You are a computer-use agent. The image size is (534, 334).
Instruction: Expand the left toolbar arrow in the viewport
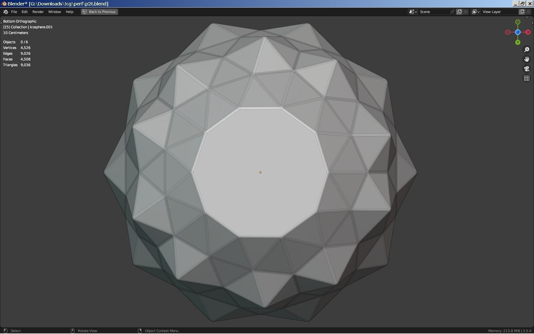(x=1, y=22)
